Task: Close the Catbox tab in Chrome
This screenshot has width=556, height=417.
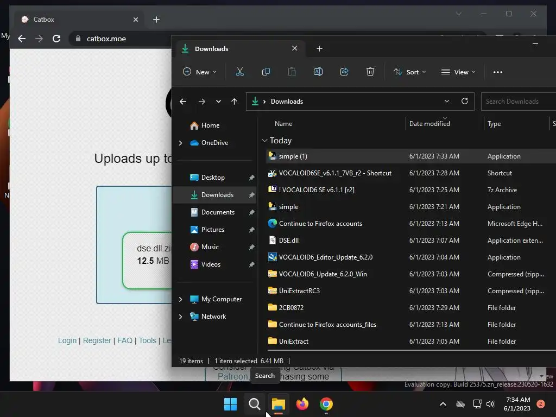Action: click(x=135, y=20)
